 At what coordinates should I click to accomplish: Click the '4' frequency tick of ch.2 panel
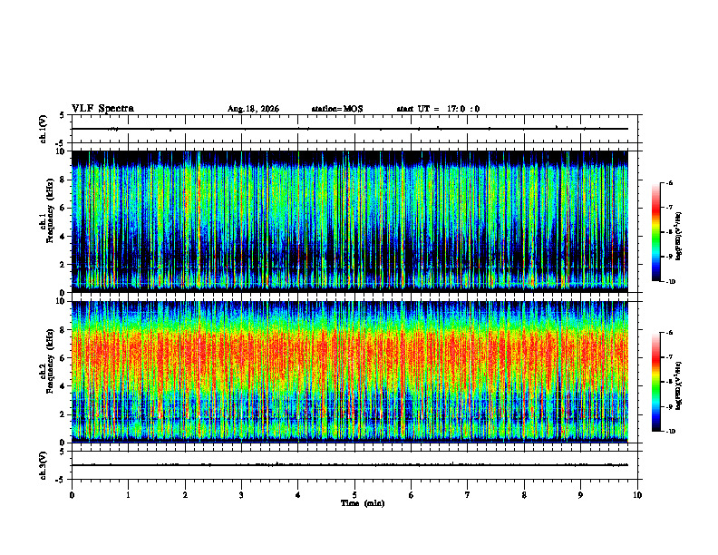[x=63, y=386]
